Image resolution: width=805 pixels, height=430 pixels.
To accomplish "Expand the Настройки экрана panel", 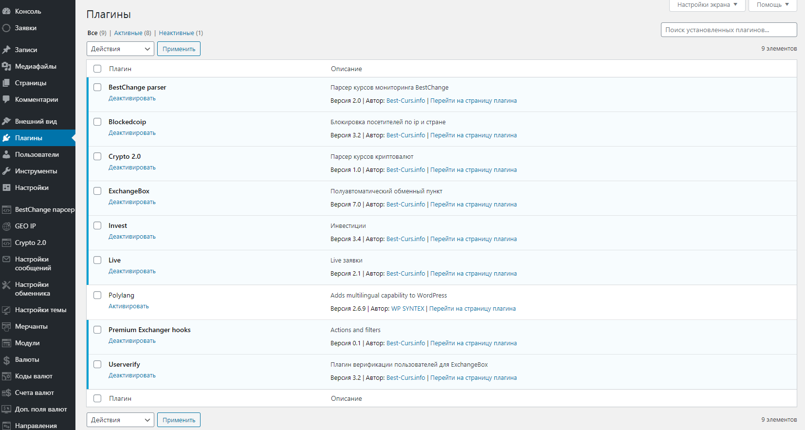I will (x=707, y=5).
